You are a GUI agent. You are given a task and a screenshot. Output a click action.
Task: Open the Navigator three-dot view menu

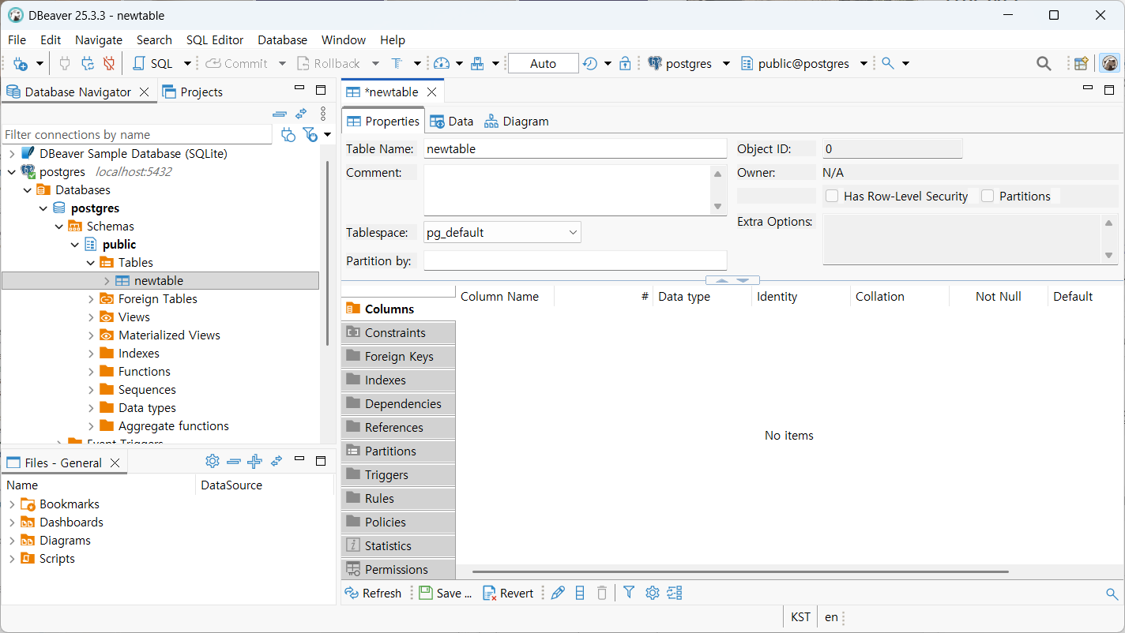[323, 114]
